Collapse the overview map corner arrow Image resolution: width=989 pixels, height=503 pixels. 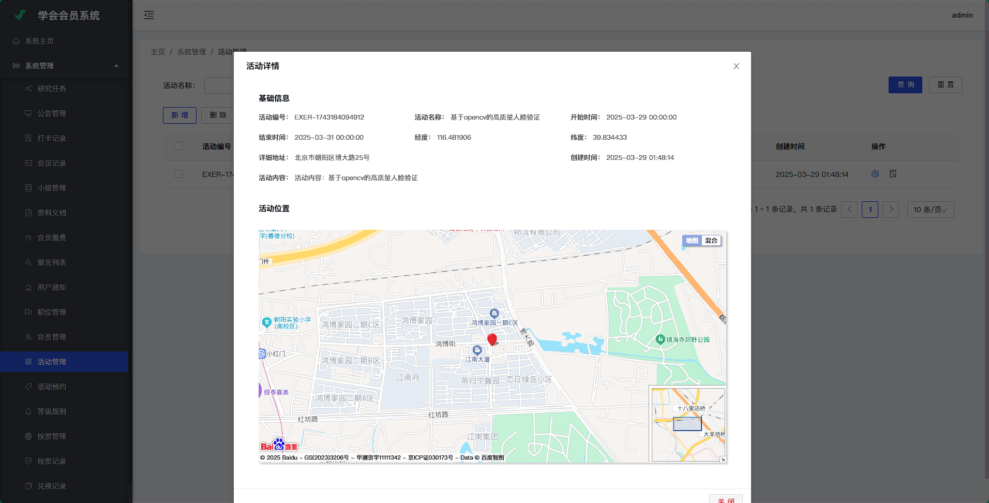tap(723, 459)
